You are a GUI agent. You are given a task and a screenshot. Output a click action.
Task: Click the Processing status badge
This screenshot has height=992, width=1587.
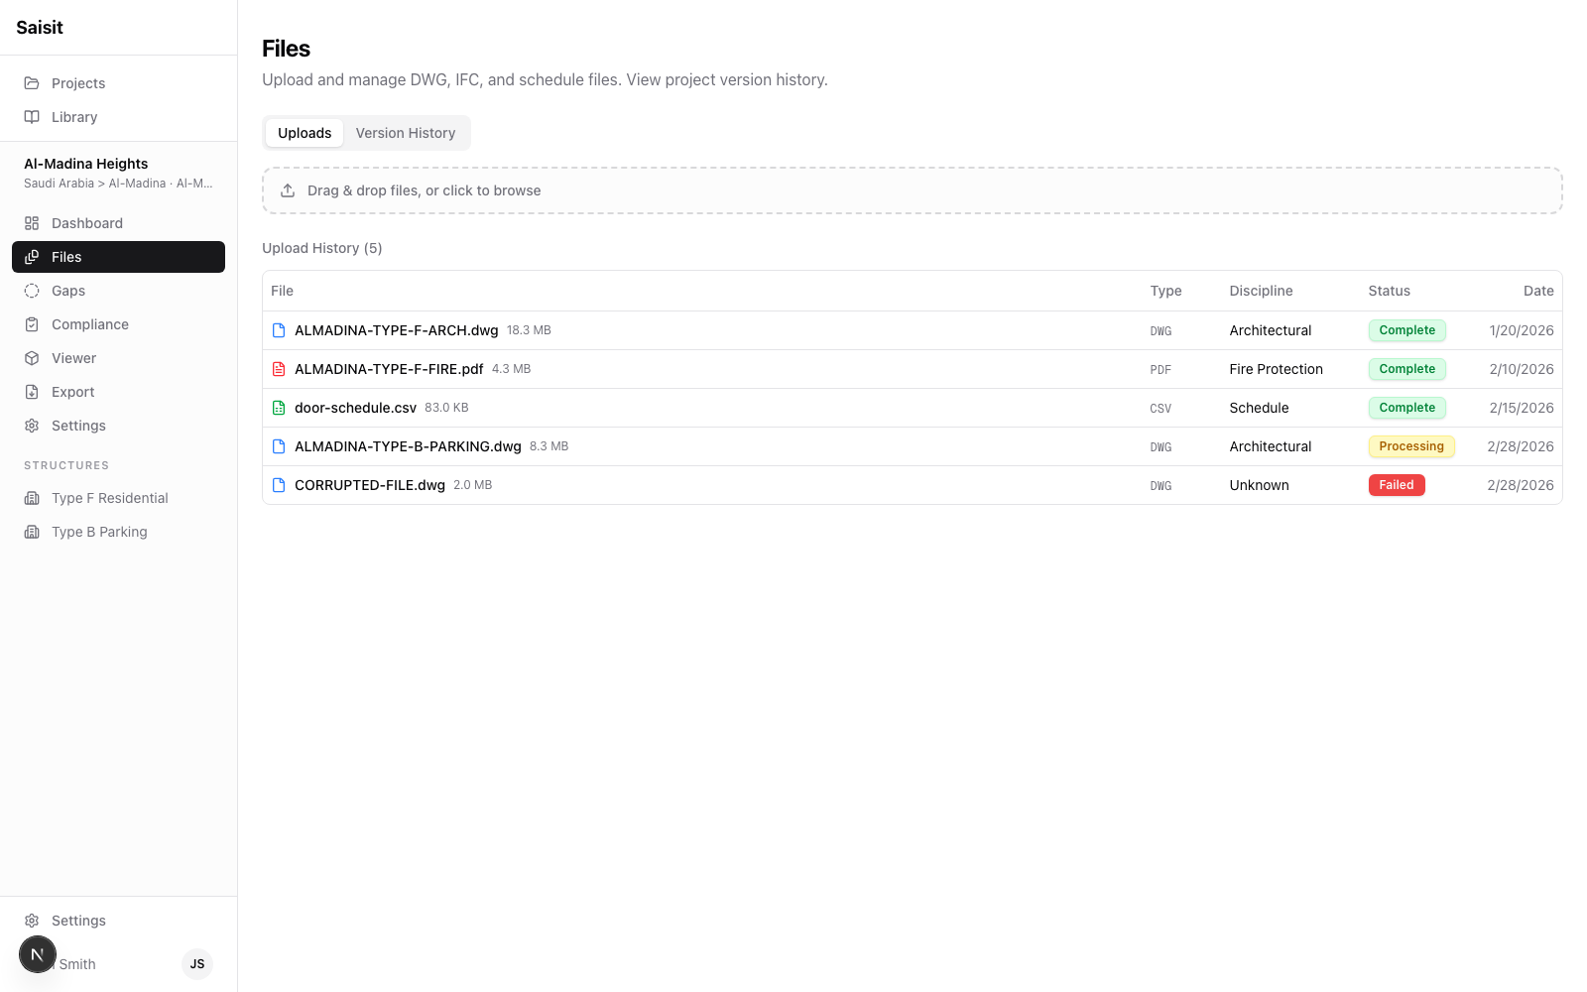[1411, 446]
